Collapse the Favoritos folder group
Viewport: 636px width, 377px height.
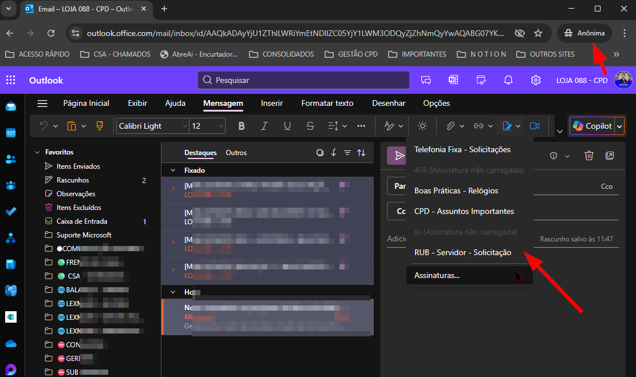[x=37, y=152]
